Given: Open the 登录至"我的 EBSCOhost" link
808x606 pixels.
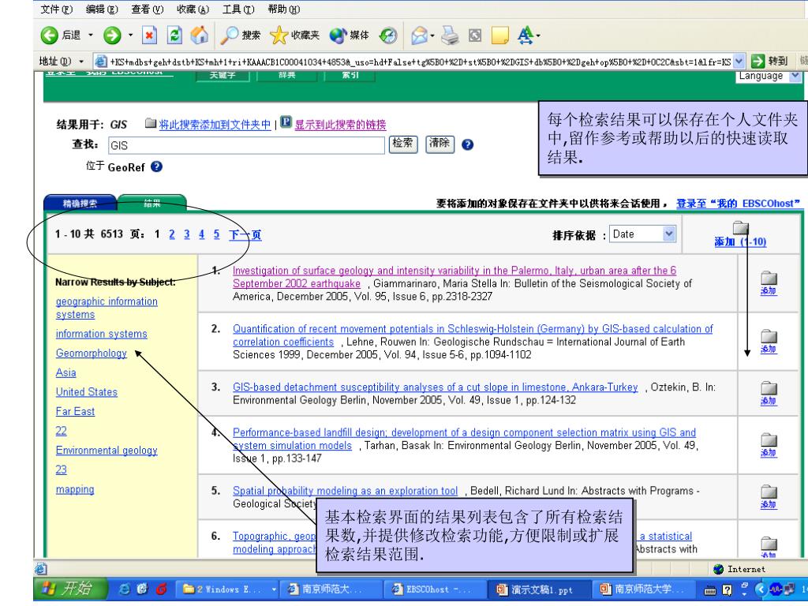Looking at the screenshot, I should [x=738, y=204].
